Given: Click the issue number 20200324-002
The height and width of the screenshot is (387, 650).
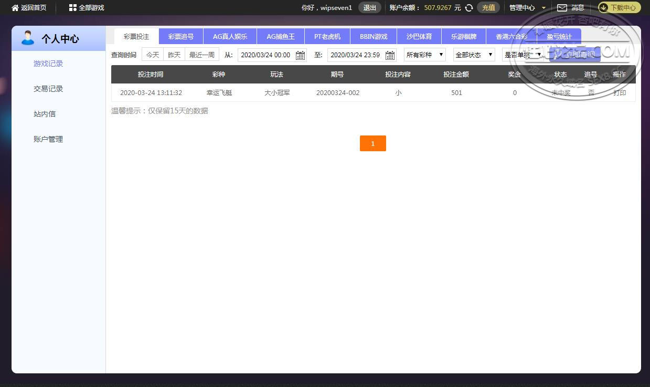Looking at the screenshot, I should point(338,93).
